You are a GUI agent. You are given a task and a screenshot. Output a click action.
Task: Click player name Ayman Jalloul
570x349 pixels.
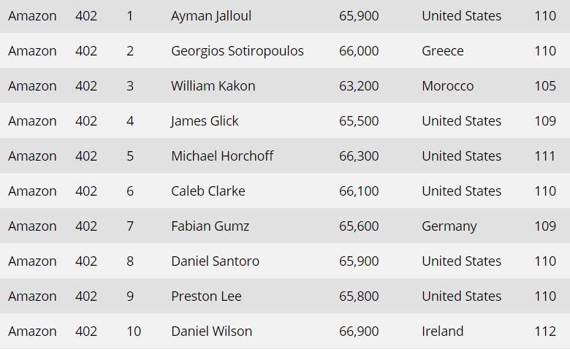[211, 16]
